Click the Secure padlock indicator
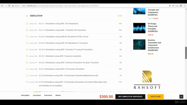Viewport: 187px width, 105px height. click(x=16, y=6)
